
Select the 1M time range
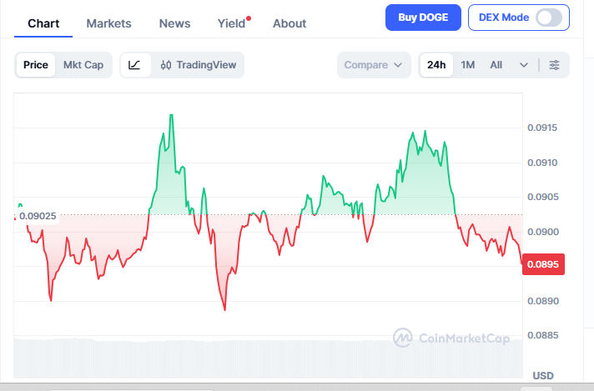click(468, 65)
